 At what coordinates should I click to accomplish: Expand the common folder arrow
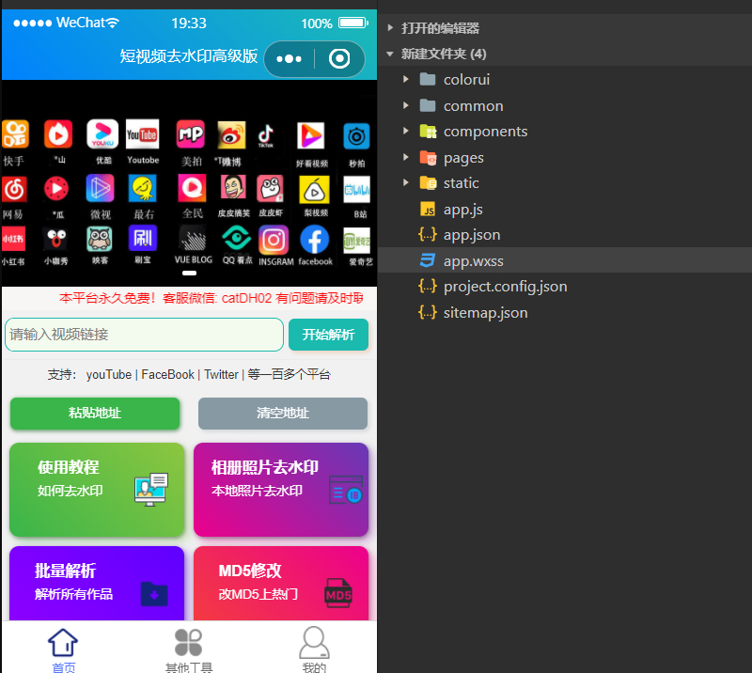406,105
